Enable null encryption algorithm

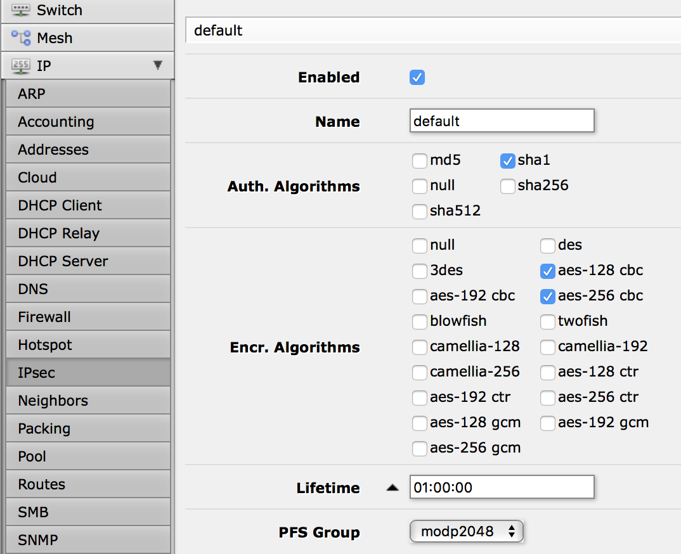[x=420, y=246]
